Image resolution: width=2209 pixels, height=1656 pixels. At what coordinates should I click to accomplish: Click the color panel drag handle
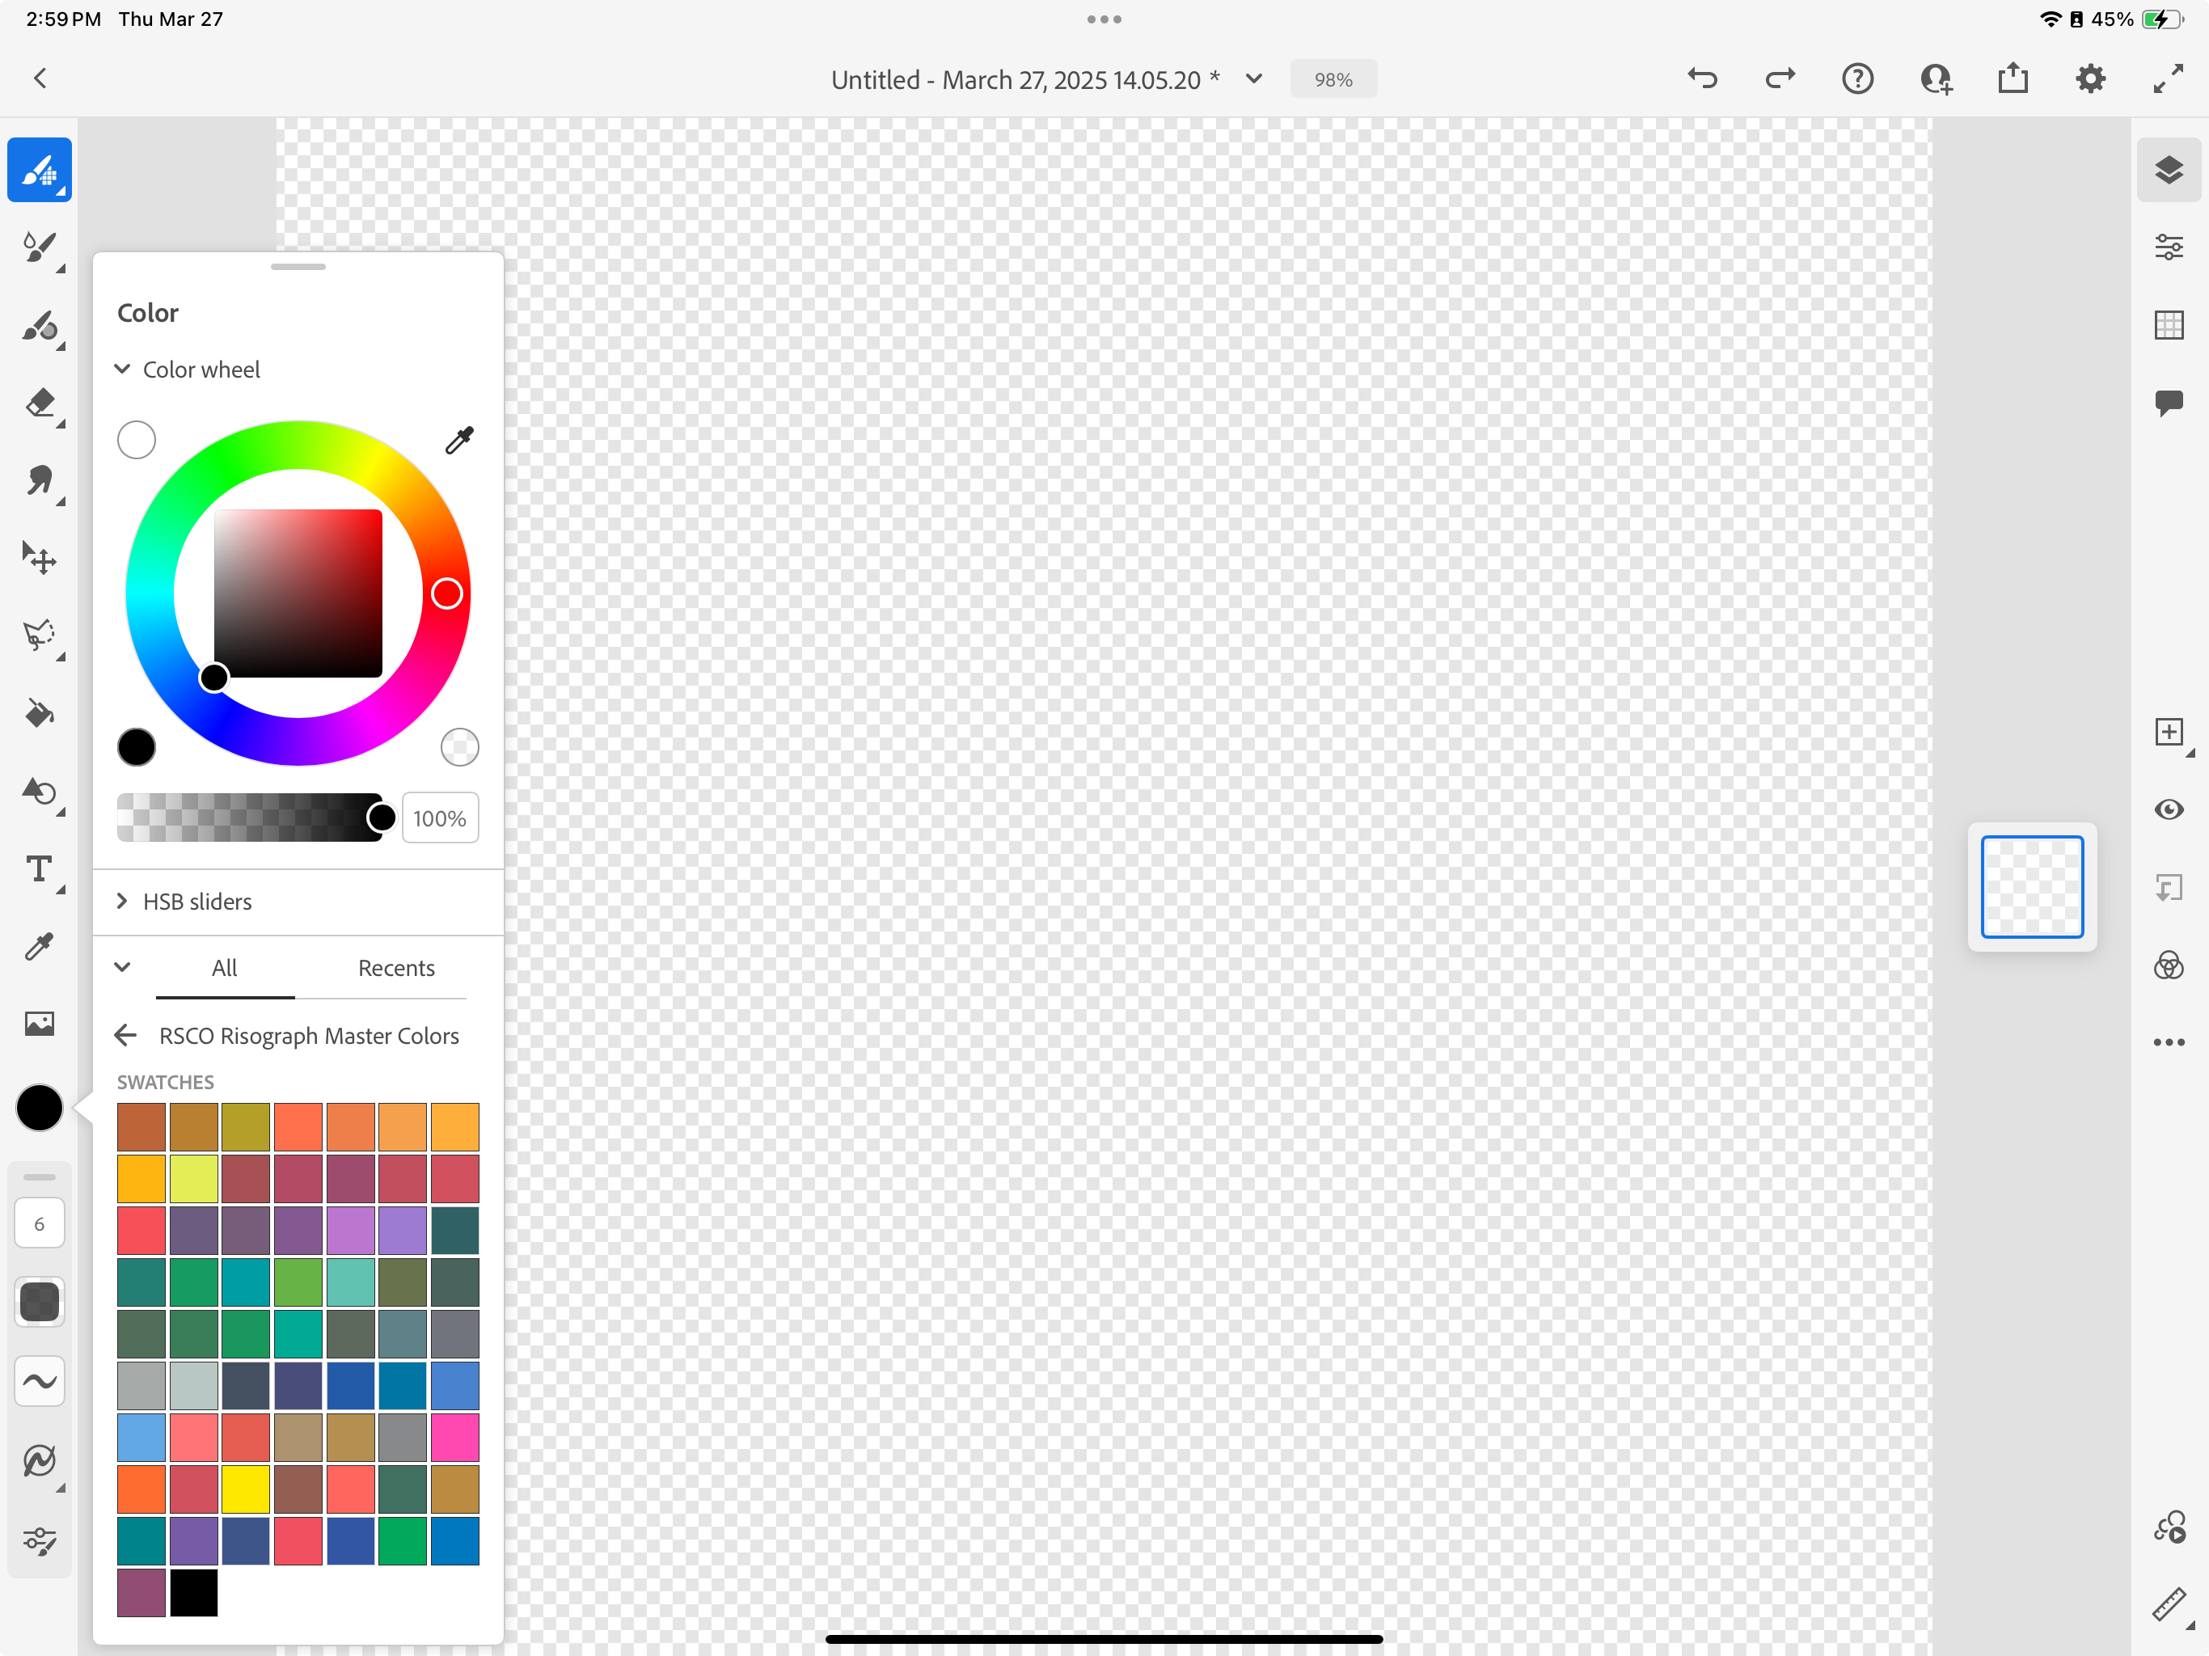coord(298,267)
